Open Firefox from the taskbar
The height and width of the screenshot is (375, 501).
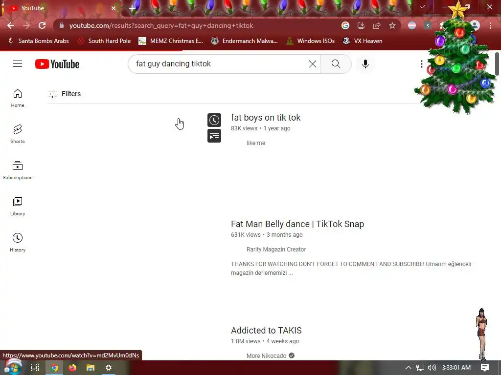[72, 368]
